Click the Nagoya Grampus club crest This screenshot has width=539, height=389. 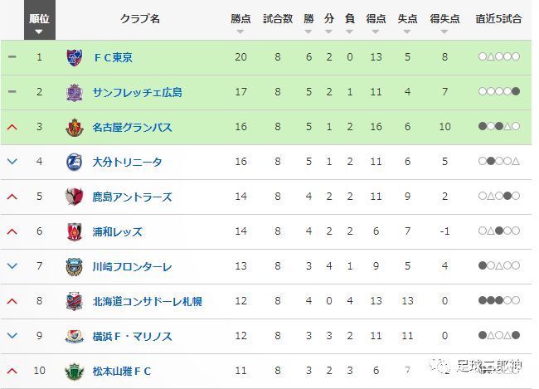[x=75, y=127]
